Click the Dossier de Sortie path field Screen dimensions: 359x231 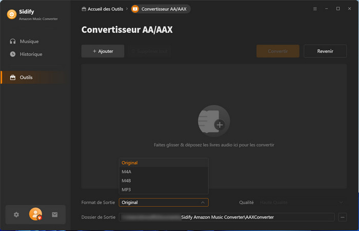[x=227, y=217]
